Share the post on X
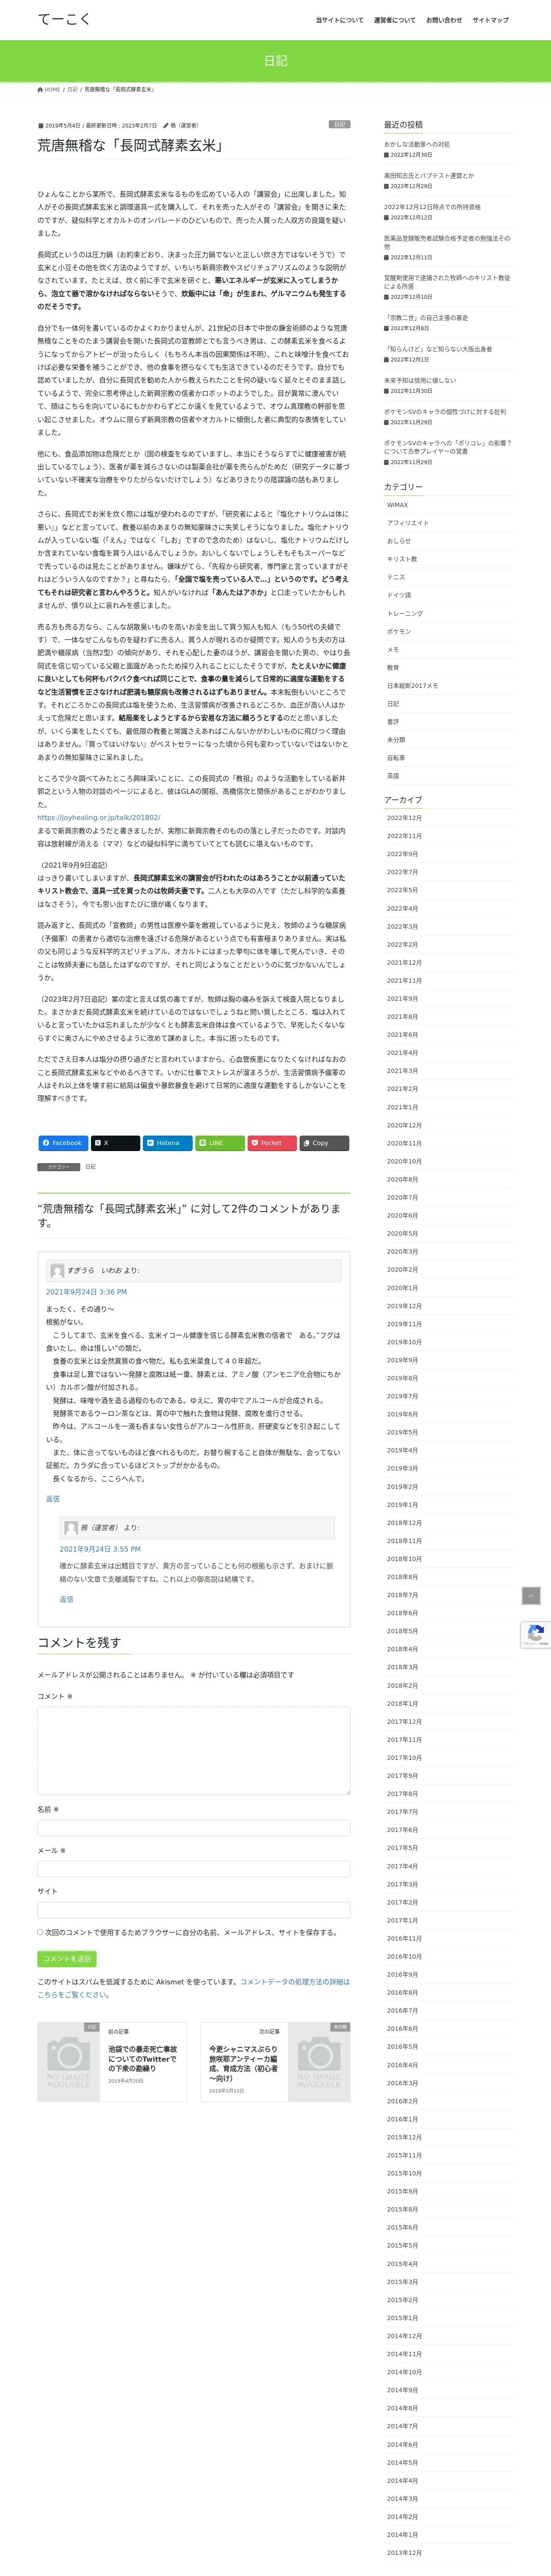Image resolution: width=551 pixels, height=2576 pixels. (x=115, y=1142)
